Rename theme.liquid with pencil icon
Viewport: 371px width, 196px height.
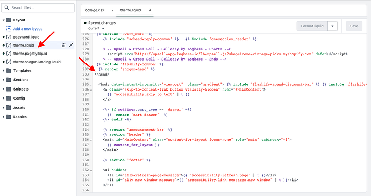coord(71,45)
